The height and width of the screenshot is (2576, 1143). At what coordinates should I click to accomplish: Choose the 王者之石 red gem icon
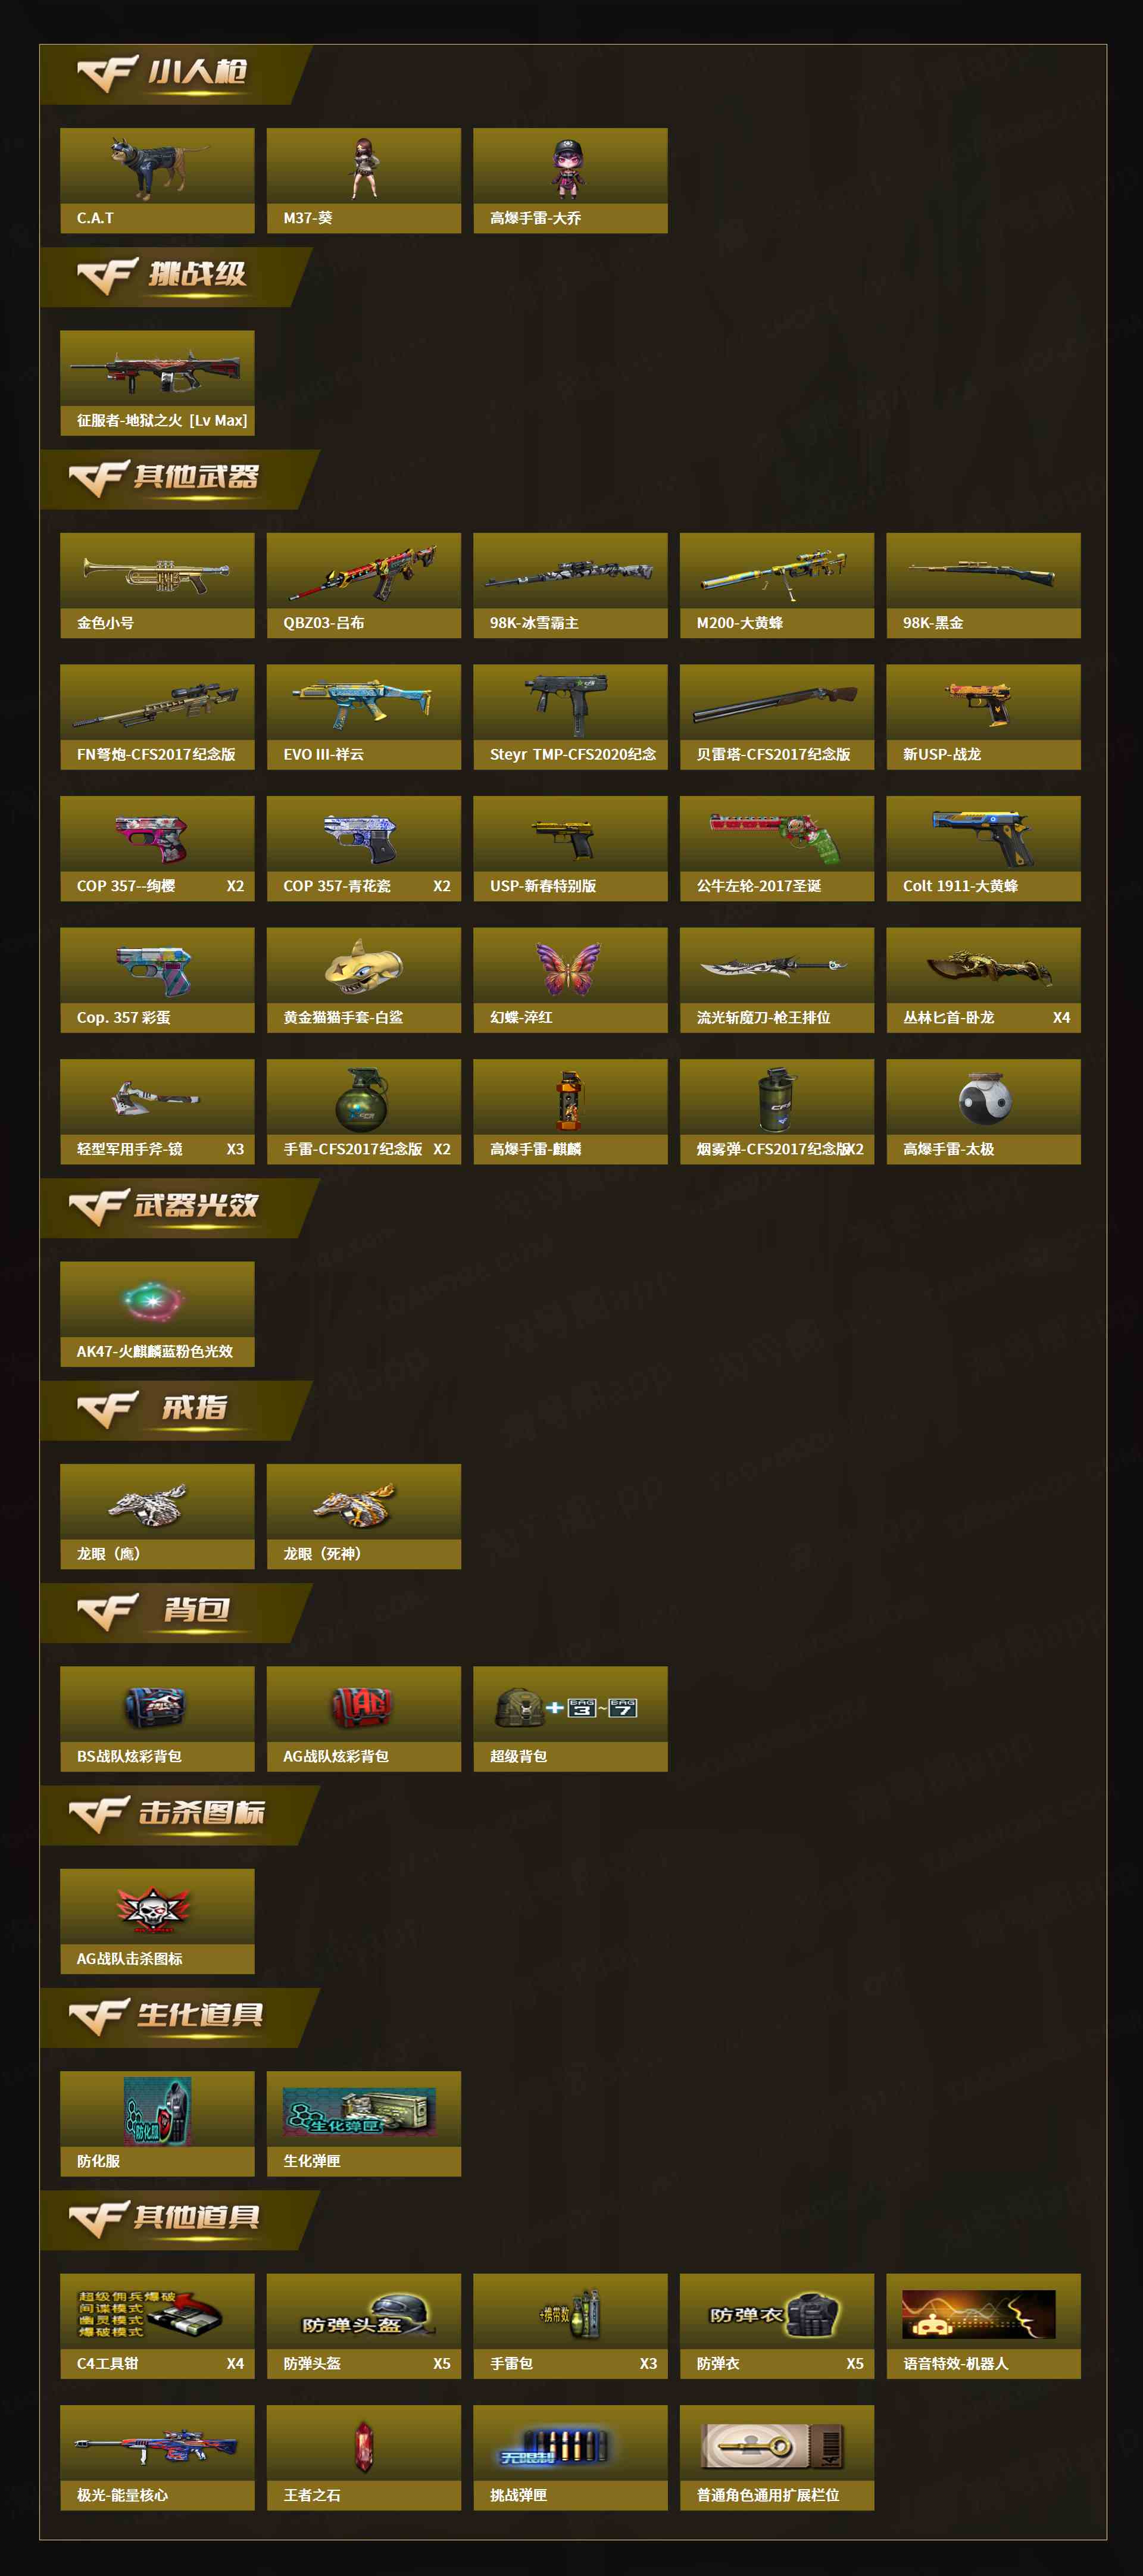point(365,2446)
